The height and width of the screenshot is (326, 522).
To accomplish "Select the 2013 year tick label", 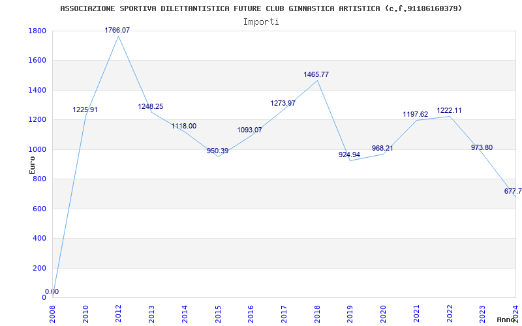I will coord(151,314).
